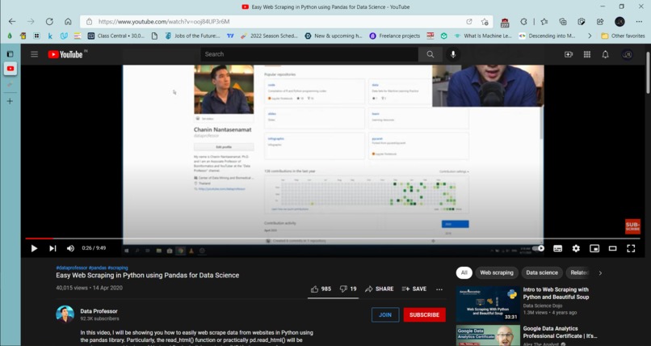Like the video thumbs up
The height and width of the screenshot is (346, 651).
point(321,289)
